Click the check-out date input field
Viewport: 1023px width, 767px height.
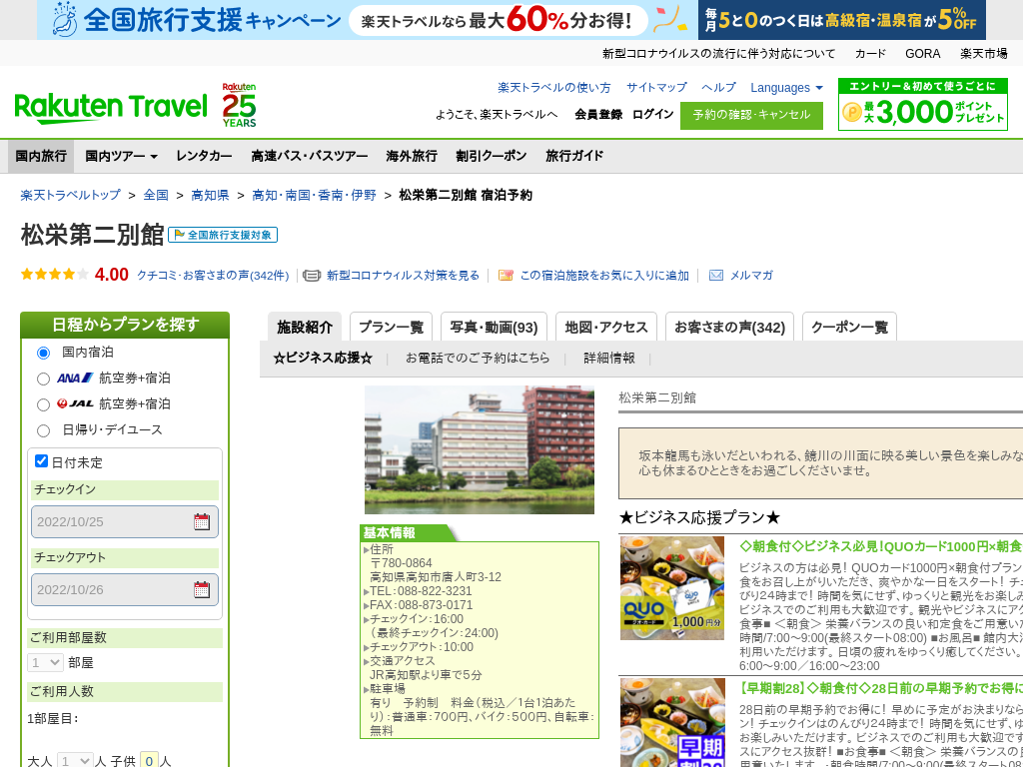pyautogui.click(x=125, y=589)
